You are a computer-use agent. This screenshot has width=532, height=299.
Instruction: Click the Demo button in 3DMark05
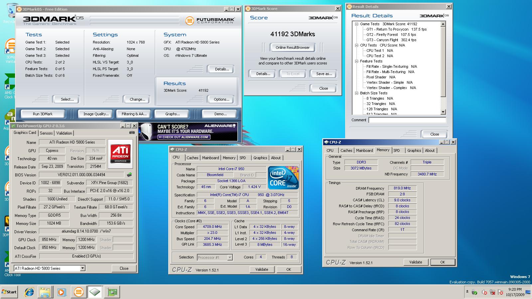[220, 114]
